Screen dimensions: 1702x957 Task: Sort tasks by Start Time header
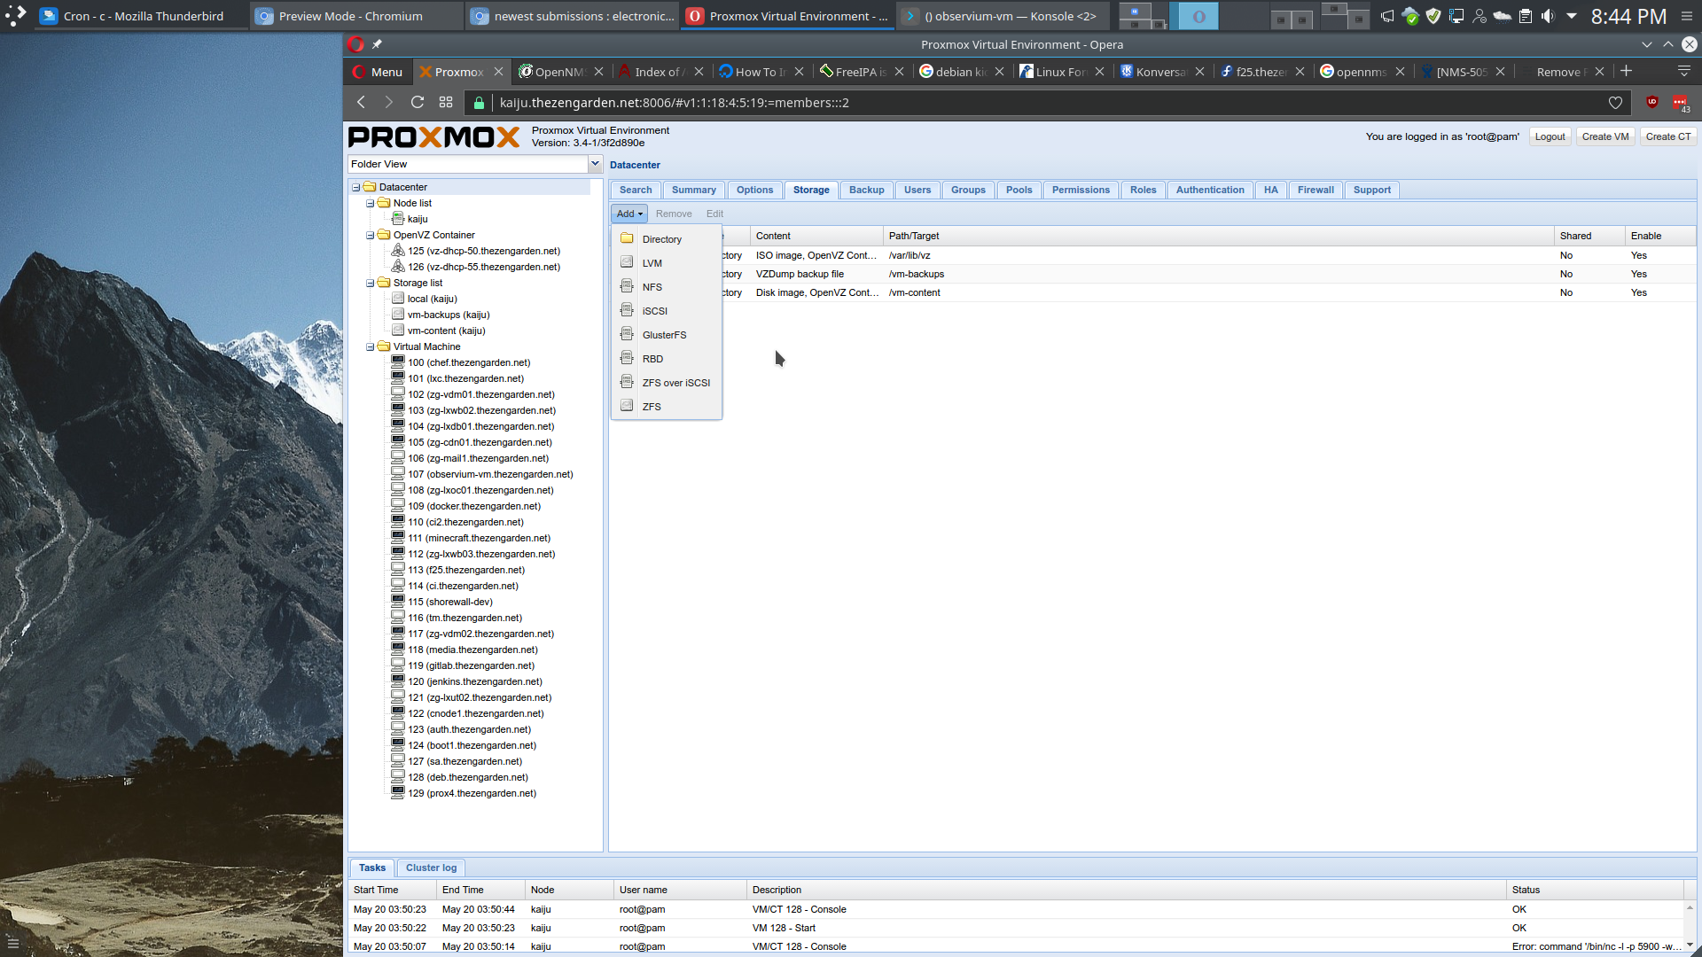click(x=392, y=890)
